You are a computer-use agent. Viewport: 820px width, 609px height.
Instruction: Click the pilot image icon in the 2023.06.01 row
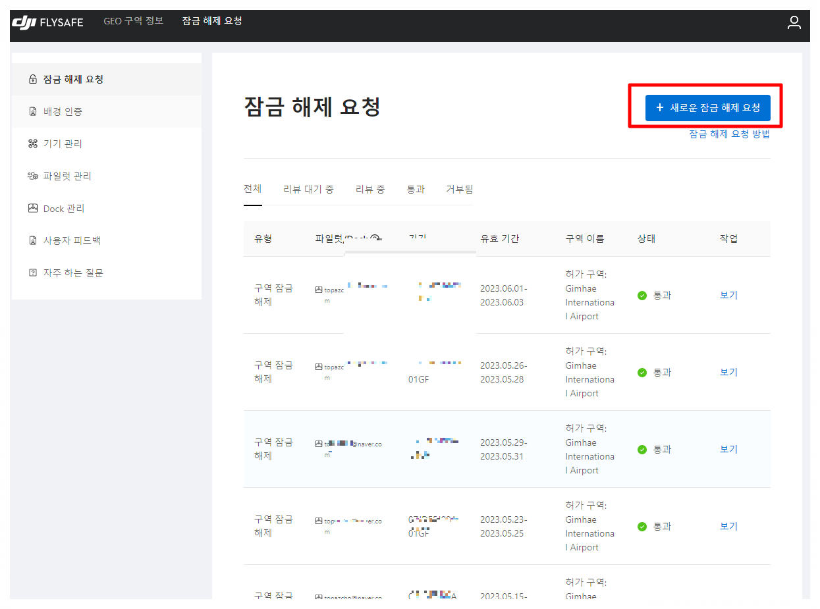tap(319, 290)
